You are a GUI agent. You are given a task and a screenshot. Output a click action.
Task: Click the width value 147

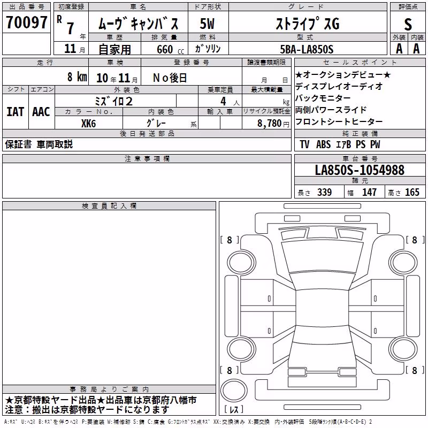click(369, 192)
